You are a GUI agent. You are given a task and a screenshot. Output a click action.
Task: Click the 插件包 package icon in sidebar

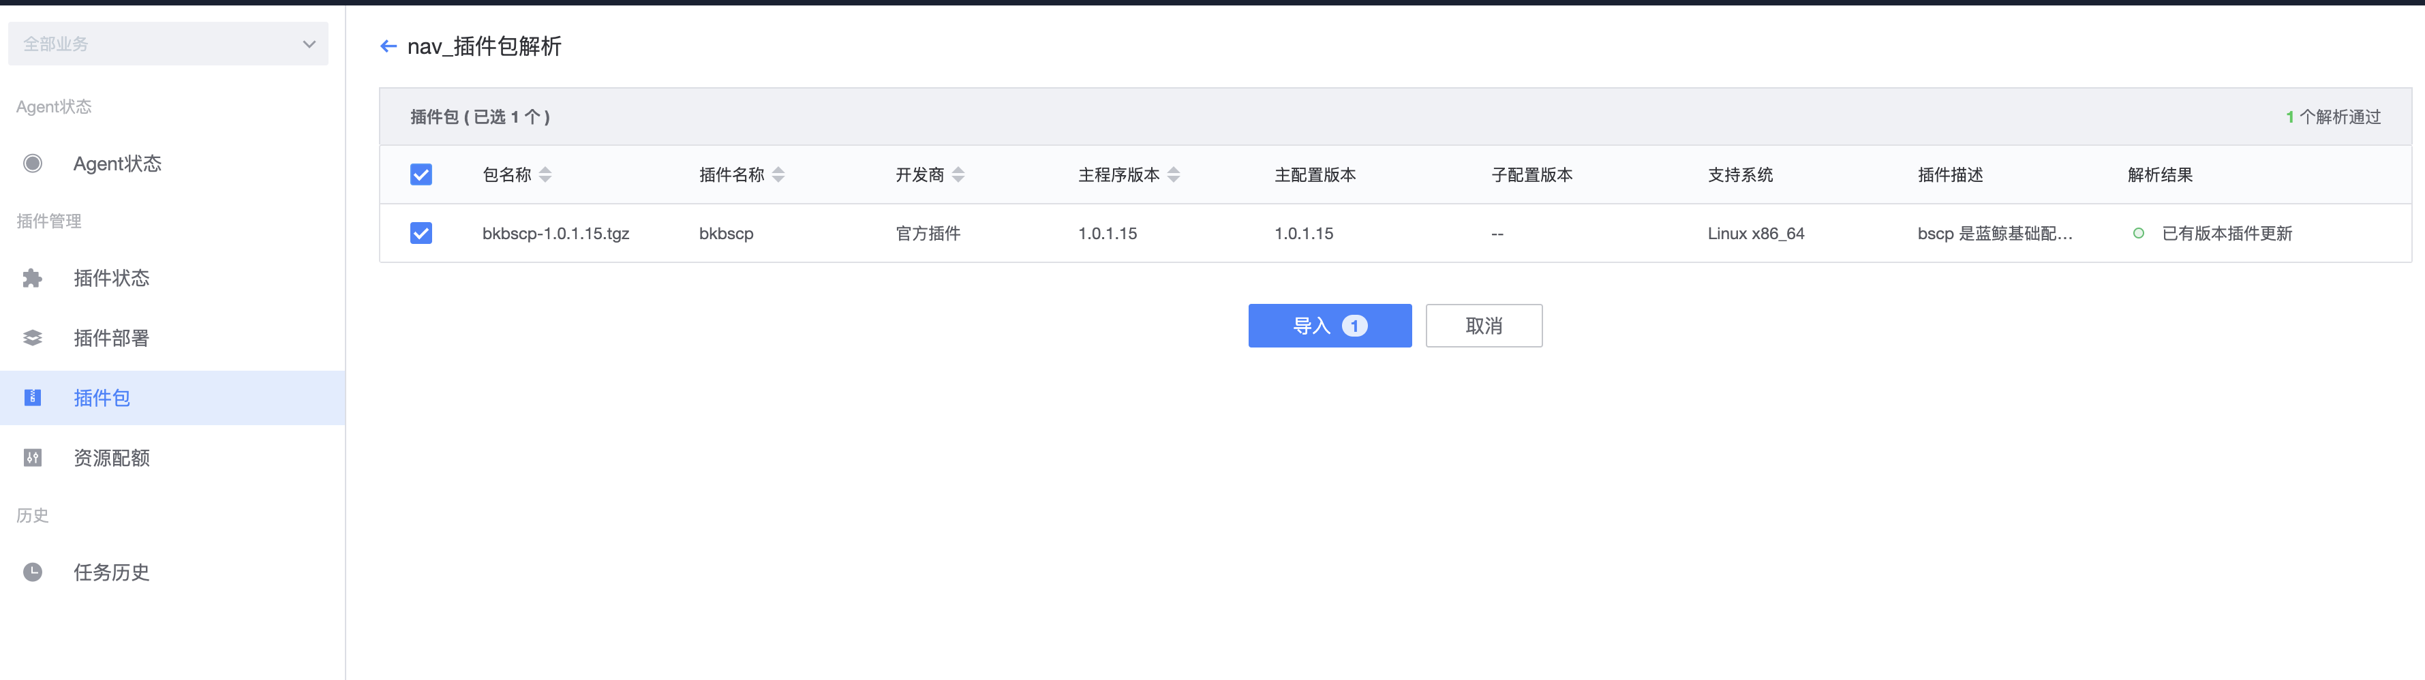point(33,398)
